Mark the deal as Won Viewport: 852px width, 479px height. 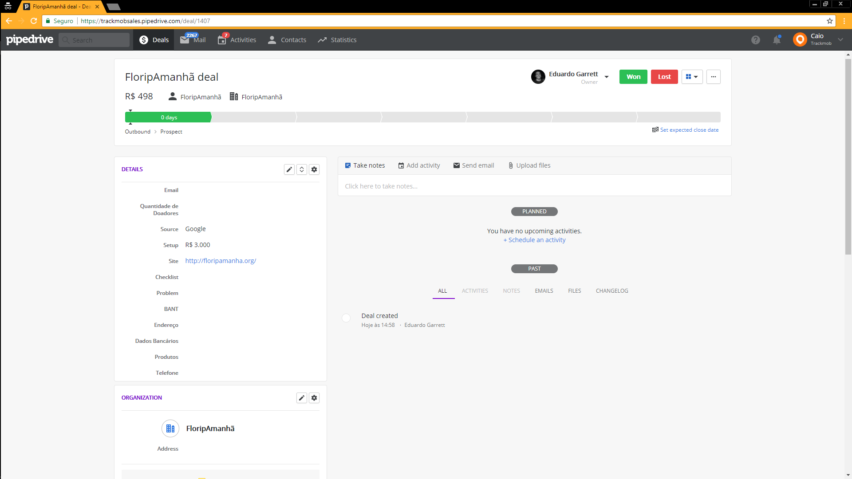633,77
